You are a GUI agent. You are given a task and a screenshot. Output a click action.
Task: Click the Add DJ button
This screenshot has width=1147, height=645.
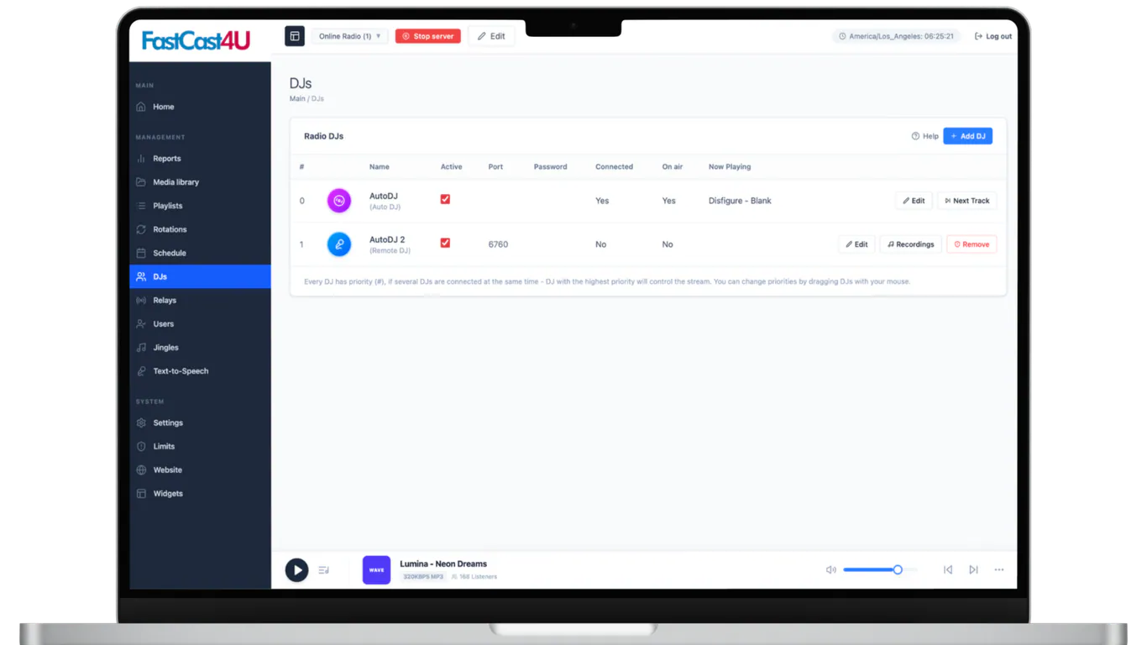click(967, 136)
